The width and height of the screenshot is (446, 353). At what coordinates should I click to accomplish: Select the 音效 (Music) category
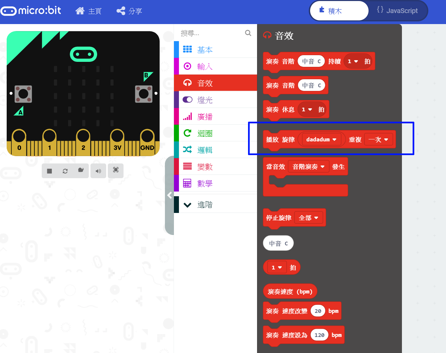pos(205,83)
